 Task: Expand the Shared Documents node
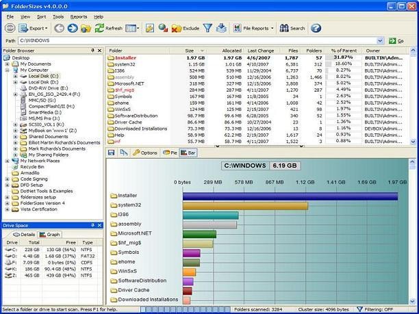[15, 137]
